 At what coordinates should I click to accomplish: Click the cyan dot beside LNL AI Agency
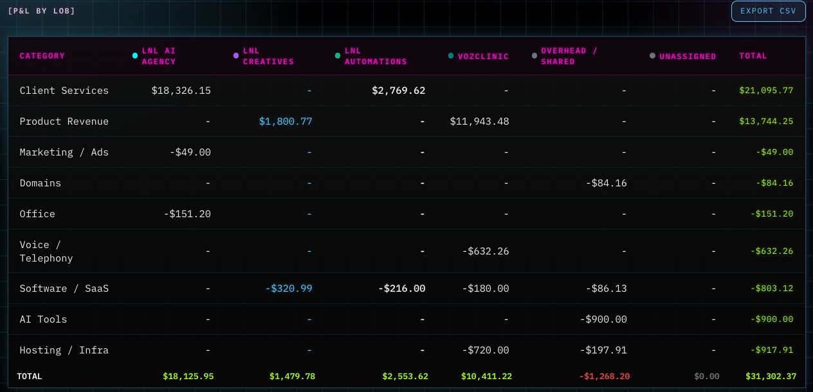coord(135,56)
